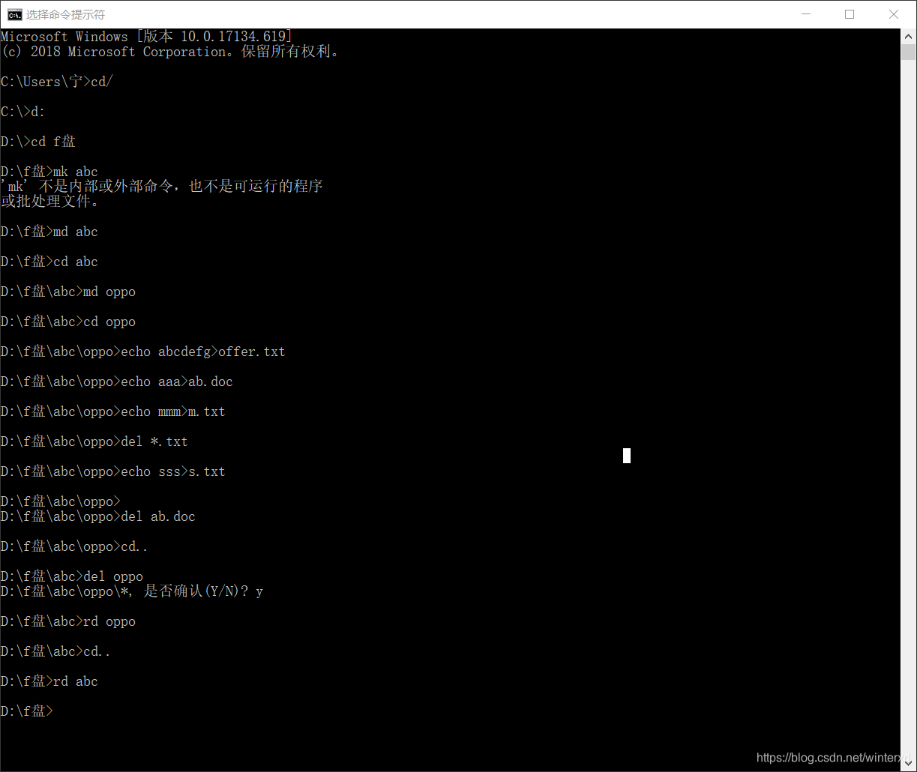
Task: Click the window title '选择命令提示符'
Action: point(65,14)
